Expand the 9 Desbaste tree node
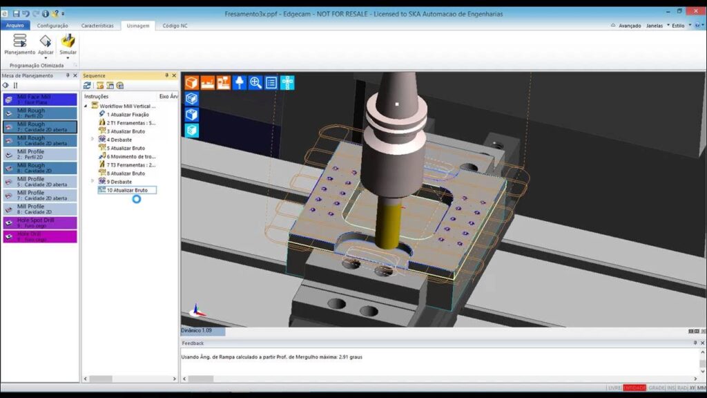This screenshot has height=398, width=707. tap(93, 181)
